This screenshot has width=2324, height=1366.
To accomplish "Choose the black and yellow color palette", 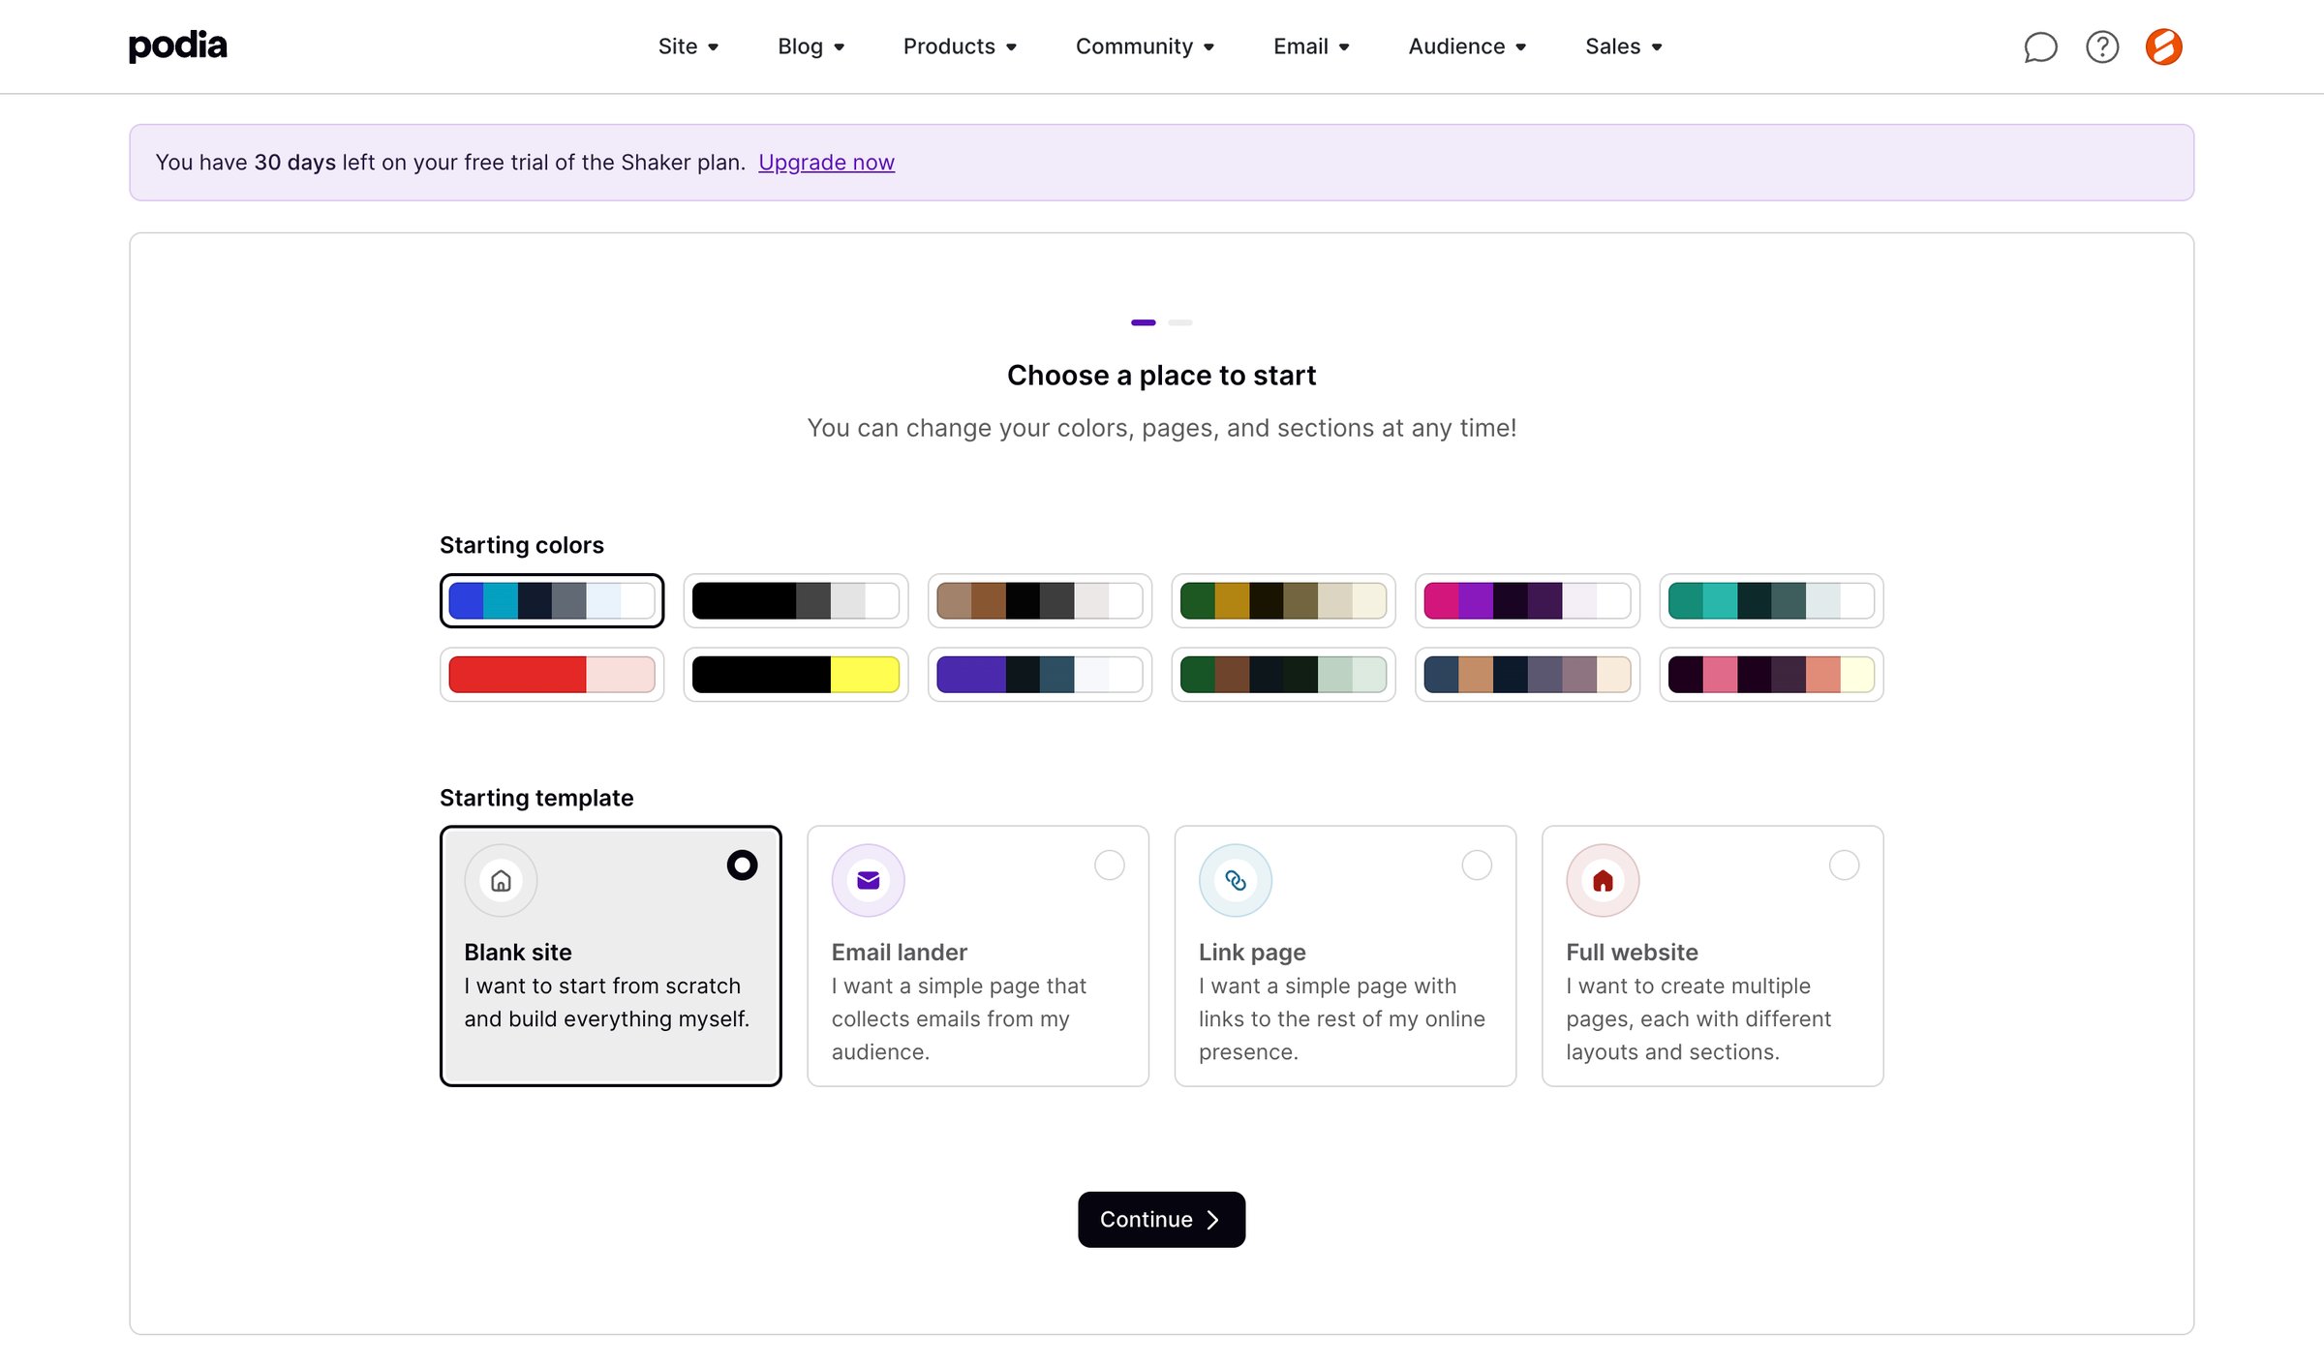I will pyautogui.click(x=795, y=674).
